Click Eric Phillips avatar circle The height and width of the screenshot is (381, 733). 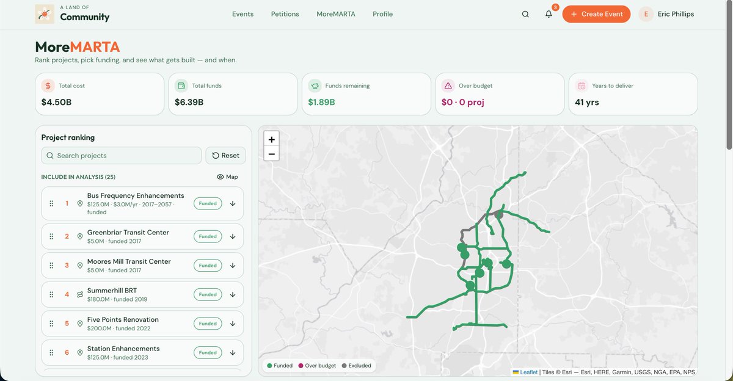point(646,14)
